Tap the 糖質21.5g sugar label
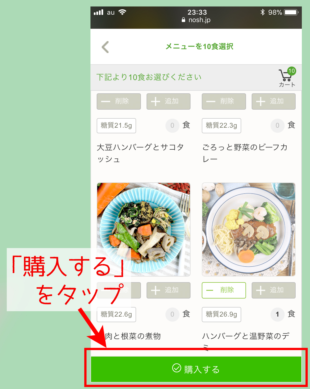This screenshot has width=310, height=389. [x=116, y=126]
